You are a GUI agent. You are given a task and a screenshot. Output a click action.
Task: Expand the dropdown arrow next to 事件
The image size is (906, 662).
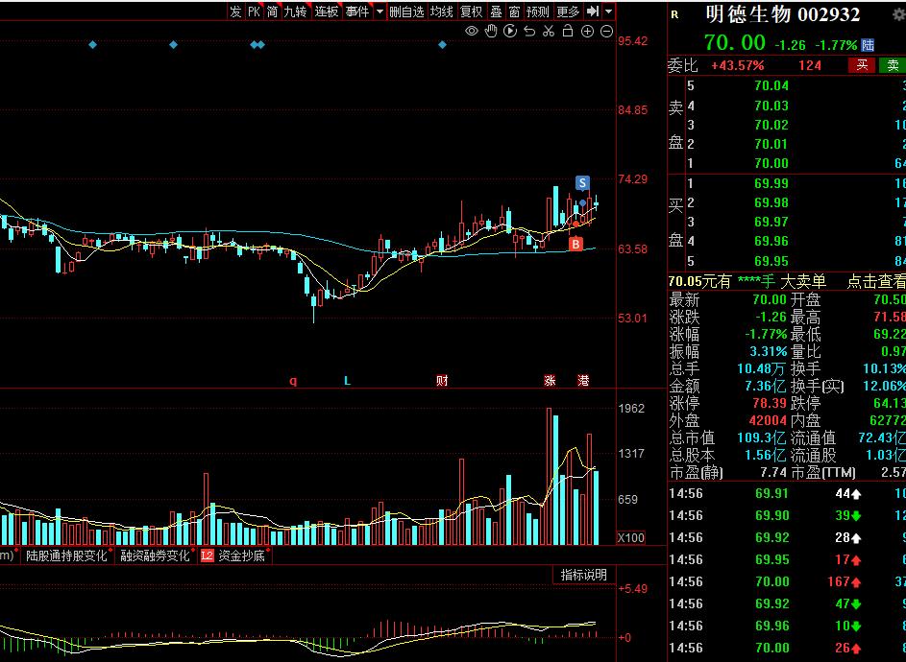point(380,12)
